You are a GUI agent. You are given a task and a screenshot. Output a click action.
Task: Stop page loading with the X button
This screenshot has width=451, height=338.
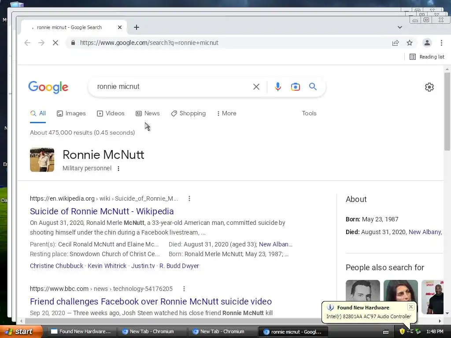click(55, 43)
